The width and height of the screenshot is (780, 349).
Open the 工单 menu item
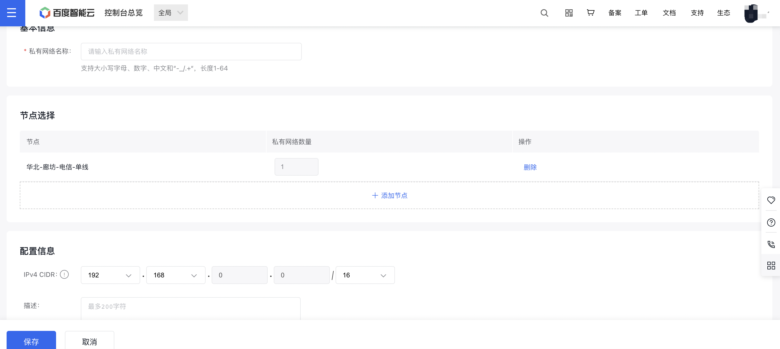tap(641, 13)
